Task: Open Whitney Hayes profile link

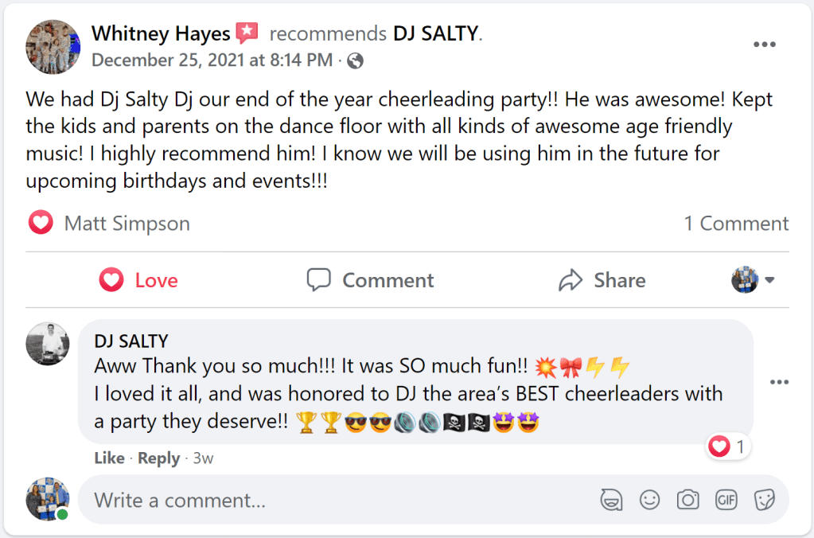Action: tap(161, 33)
